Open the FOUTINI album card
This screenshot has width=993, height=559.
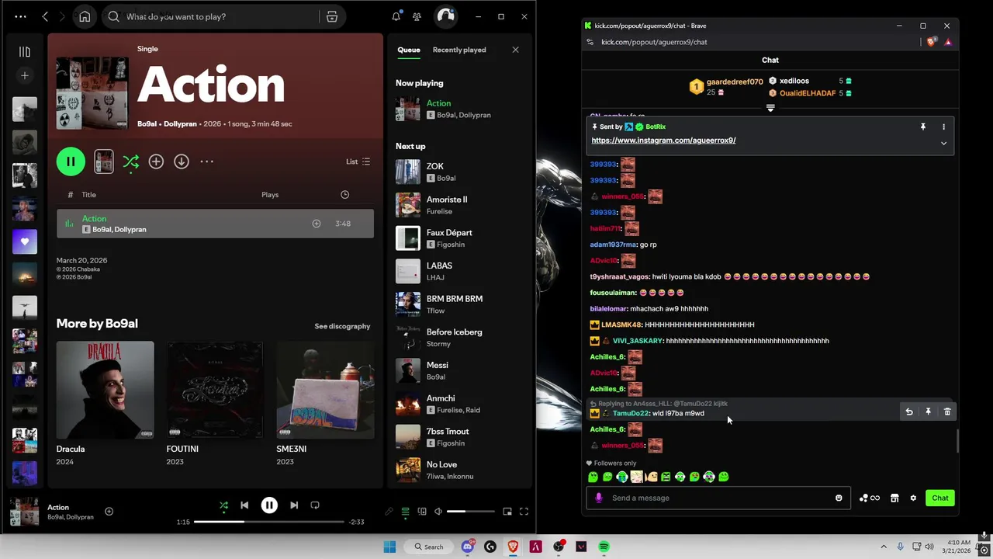[215, 404]
